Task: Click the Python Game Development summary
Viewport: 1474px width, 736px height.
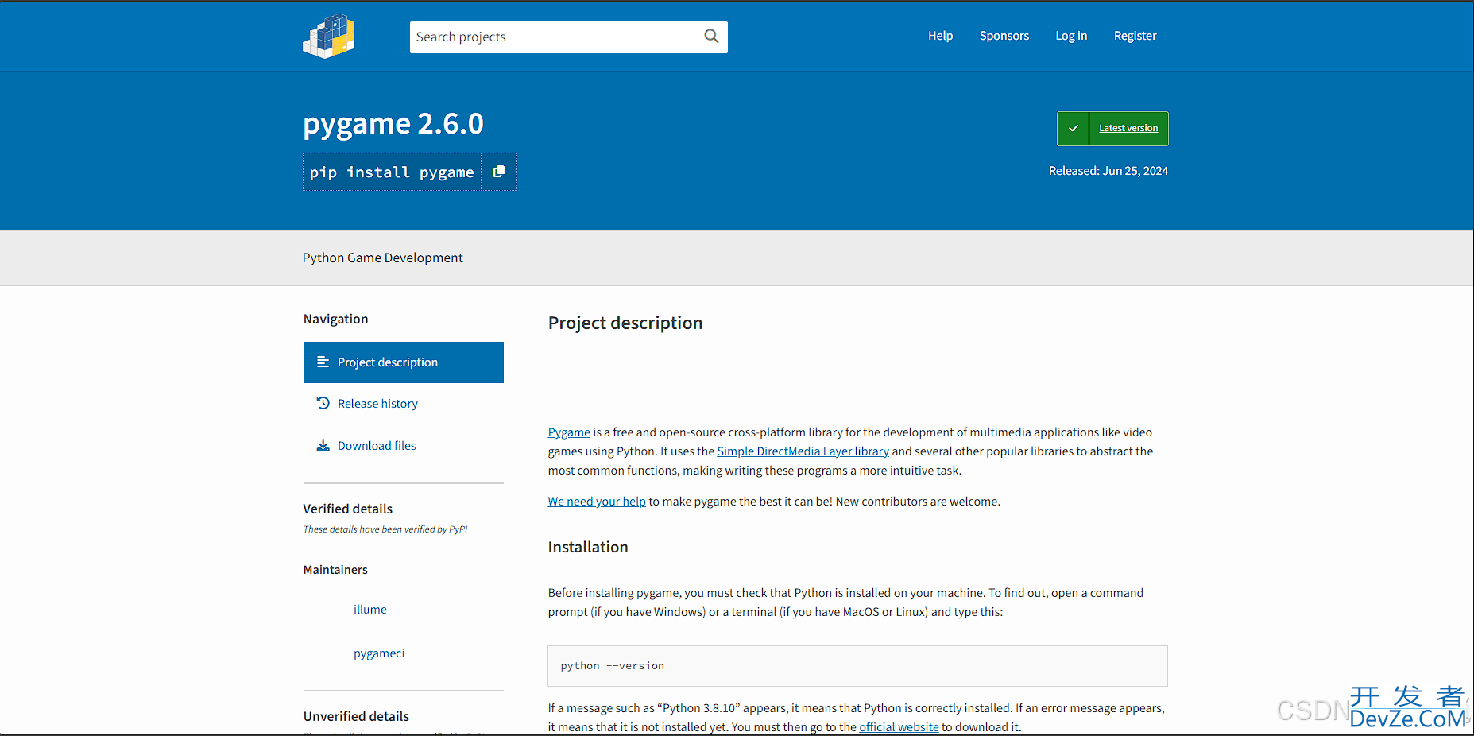Action: click(x=382, y=258)
